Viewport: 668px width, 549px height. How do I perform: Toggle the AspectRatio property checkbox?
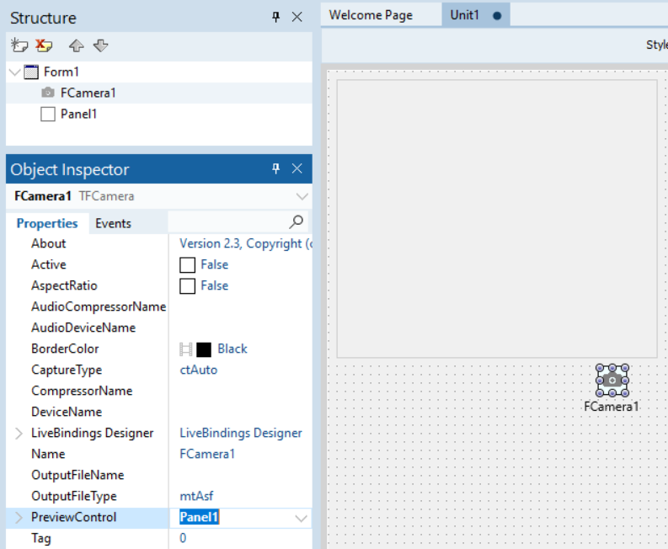pyautogui.click(x=188, y=285)
